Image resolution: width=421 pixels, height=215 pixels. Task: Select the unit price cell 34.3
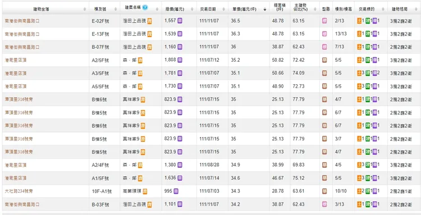click(235, 191)
